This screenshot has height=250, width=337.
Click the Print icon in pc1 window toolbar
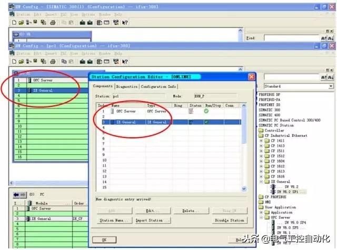(x=53, y=62)
